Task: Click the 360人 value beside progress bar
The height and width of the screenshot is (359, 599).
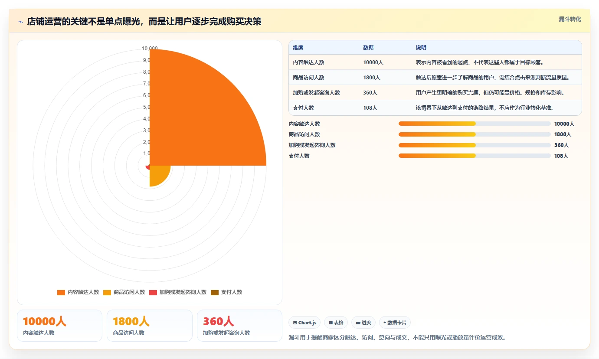Action: 561,145
